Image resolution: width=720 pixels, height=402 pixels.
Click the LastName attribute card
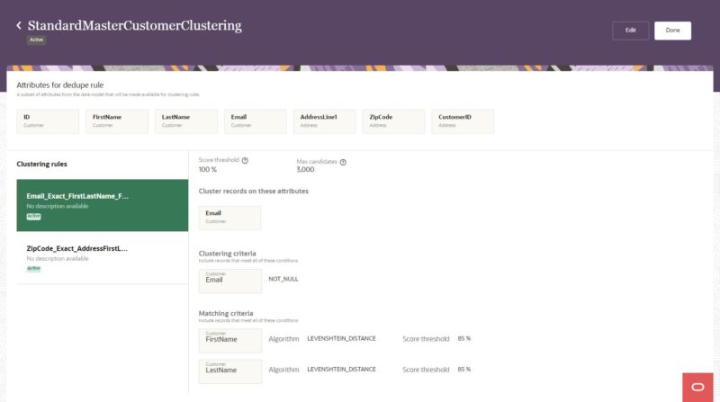(x=186, y=121)
